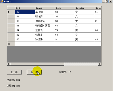This screenshot has height=91, width=113.
Task: Select the name cell 车飞柏
Action: [45, 12]
